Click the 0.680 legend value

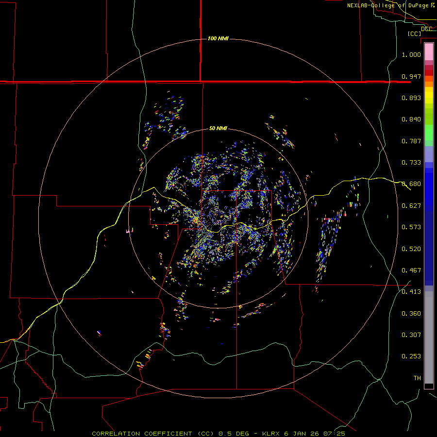pyautogui.click(x=411, y=184)
